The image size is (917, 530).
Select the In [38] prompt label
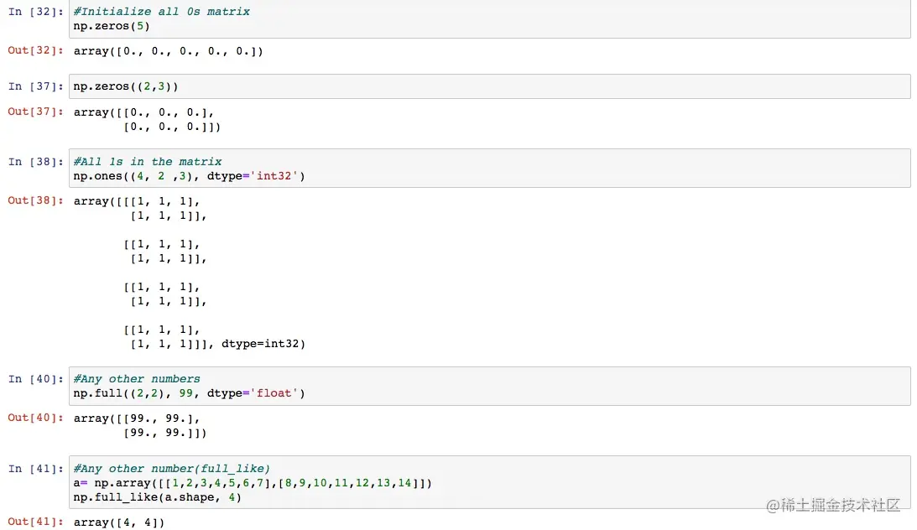(x=35, y=162)
